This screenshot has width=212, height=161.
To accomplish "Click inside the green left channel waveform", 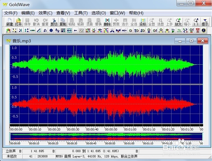I will pos(106,65).
